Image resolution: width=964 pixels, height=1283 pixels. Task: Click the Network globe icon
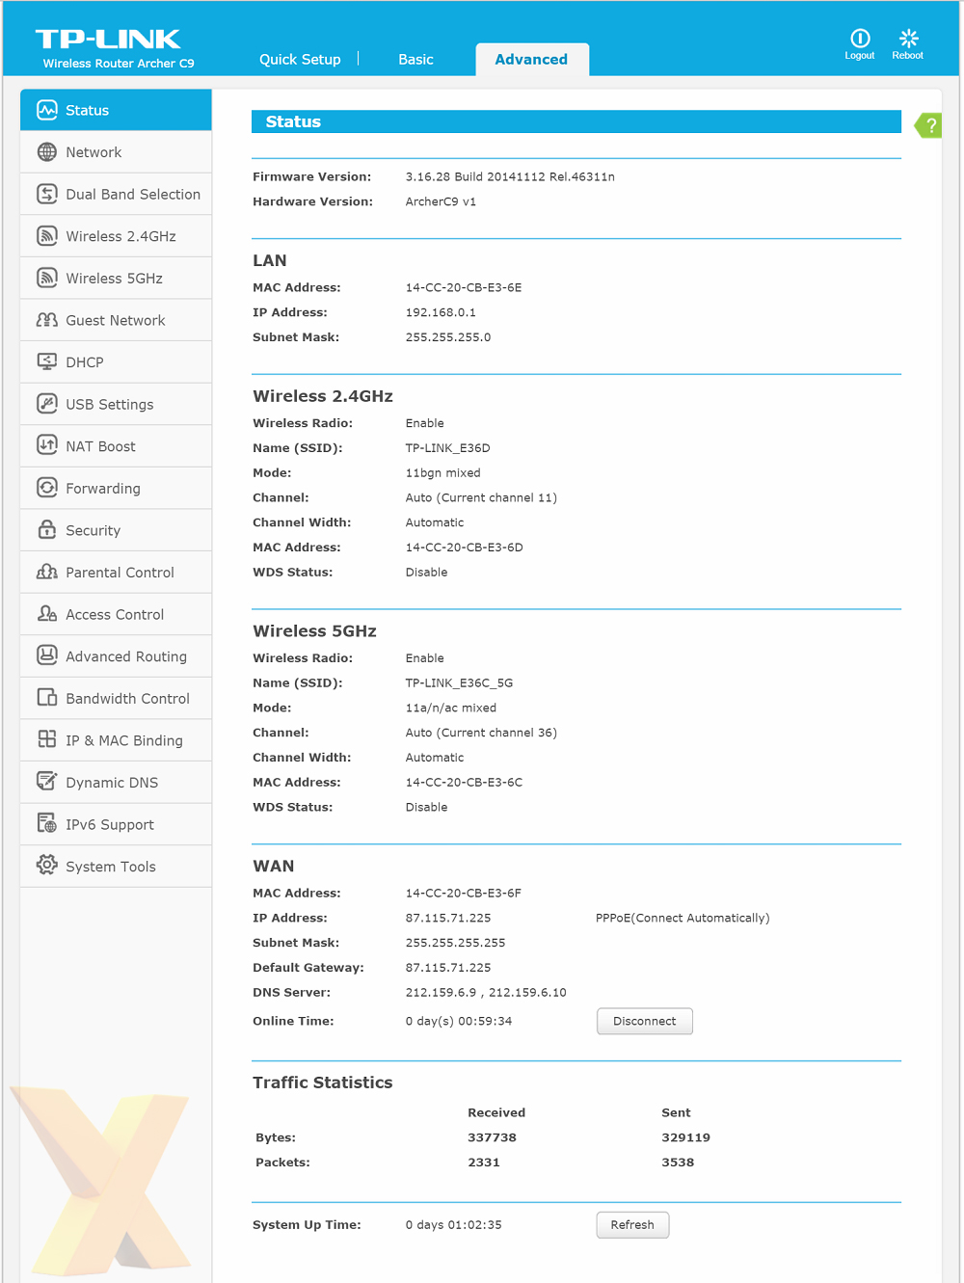47,152
